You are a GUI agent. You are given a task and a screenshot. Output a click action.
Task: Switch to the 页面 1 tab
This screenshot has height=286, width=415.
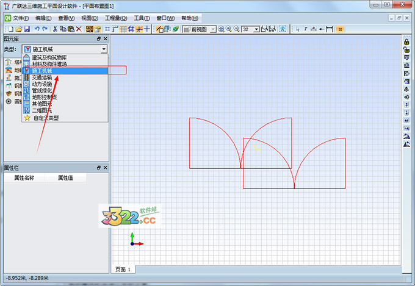pyautogui.click(x=124, y=269)
